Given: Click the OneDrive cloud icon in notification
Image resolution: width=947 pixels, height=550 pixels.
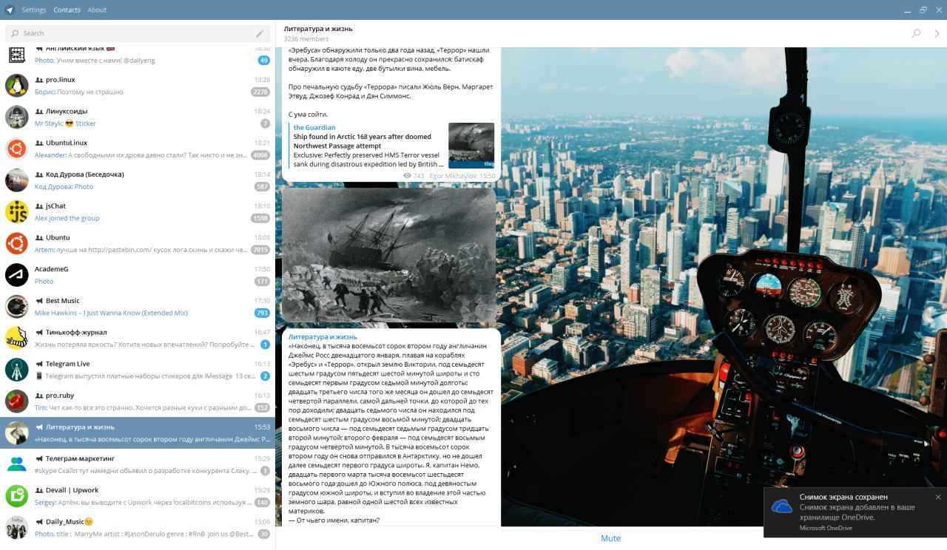Looking at the screenshot, I should point(781,506).
